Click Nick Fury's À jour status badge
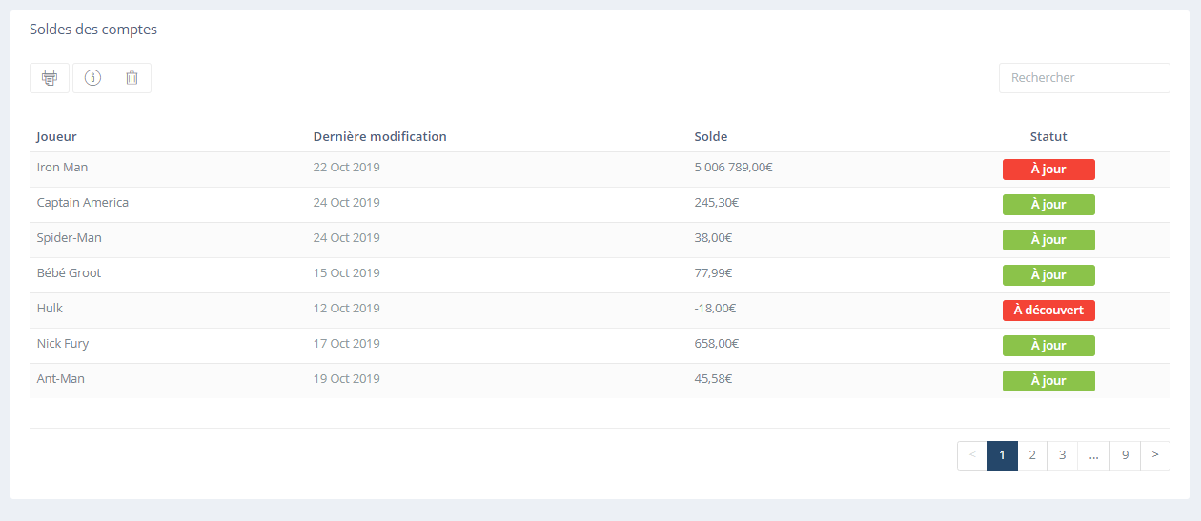Viewport: 1201px width, 521px height. [1048, 346]
